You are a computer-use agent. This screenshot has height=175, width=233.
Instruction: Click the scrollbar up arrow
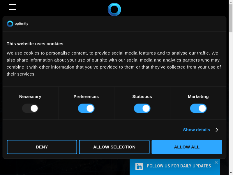231,2
